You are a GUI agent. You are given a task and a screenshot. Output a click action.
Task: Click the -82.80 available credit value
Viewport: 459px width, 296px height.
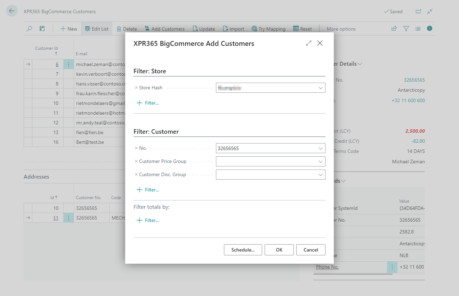(x=418, y=141)
